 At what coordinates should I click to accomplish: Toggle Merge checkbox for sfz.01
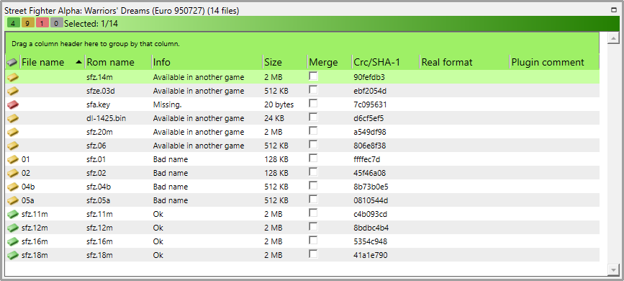pos(314,158)
